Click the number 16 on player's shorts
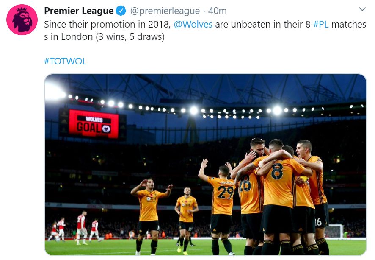Viewport: 375px width, 260px height. 318,222
